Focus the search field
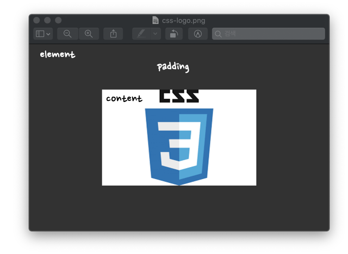348x254 pixels. (268, 34)
